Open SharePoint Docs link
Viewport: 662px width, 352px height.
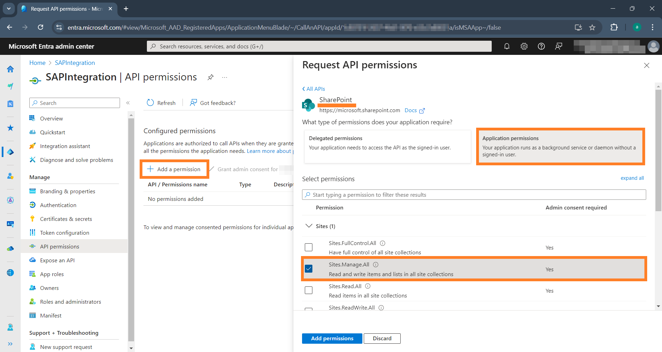[414, 110]
